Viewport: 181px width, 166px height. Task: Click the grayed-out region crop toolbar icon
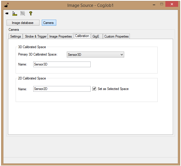(x=23, y=13)
